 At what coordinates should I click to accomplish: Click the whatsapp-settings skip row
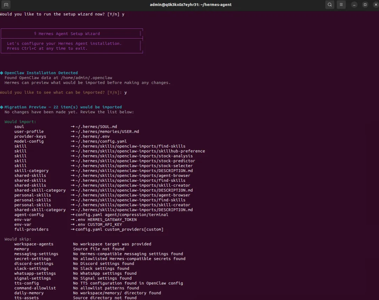75,273
